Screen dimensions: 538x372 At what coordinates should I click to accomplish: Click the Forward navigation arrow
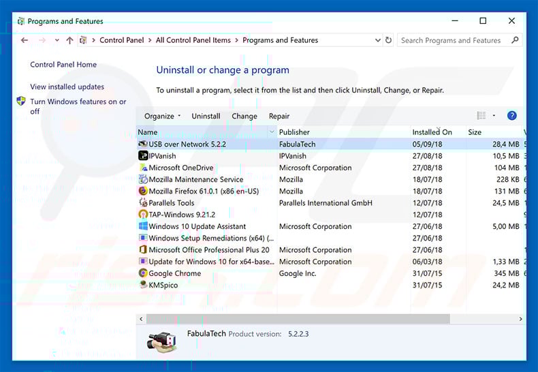point(42,40)
